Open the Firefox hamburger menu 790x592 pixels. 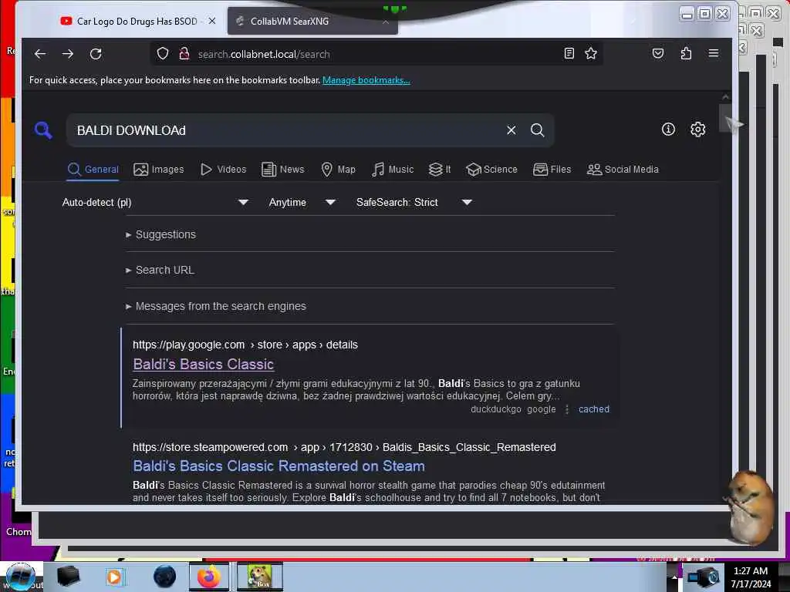(x=714, y=53)
